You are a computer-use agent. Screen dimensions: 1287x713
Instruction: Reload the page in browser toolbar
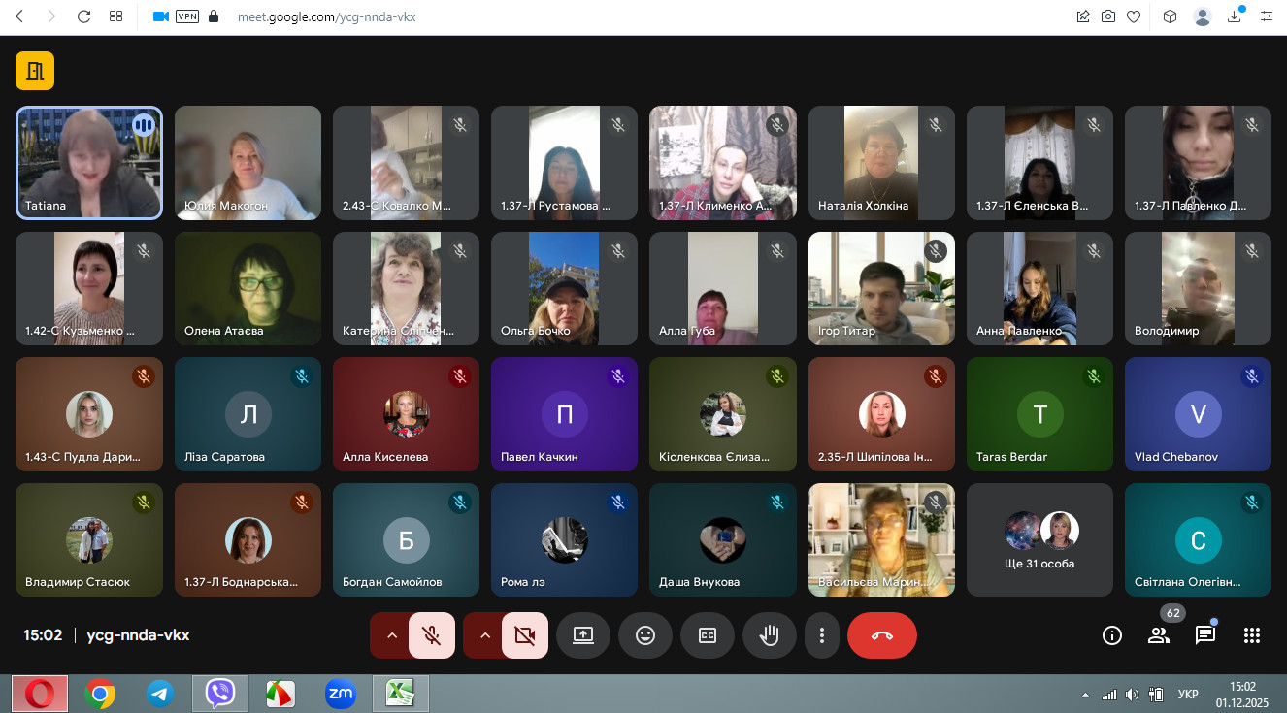click(83, 16)
